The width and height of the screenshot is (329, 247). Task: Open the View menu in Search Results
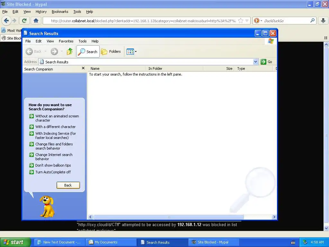pos(50,41)
